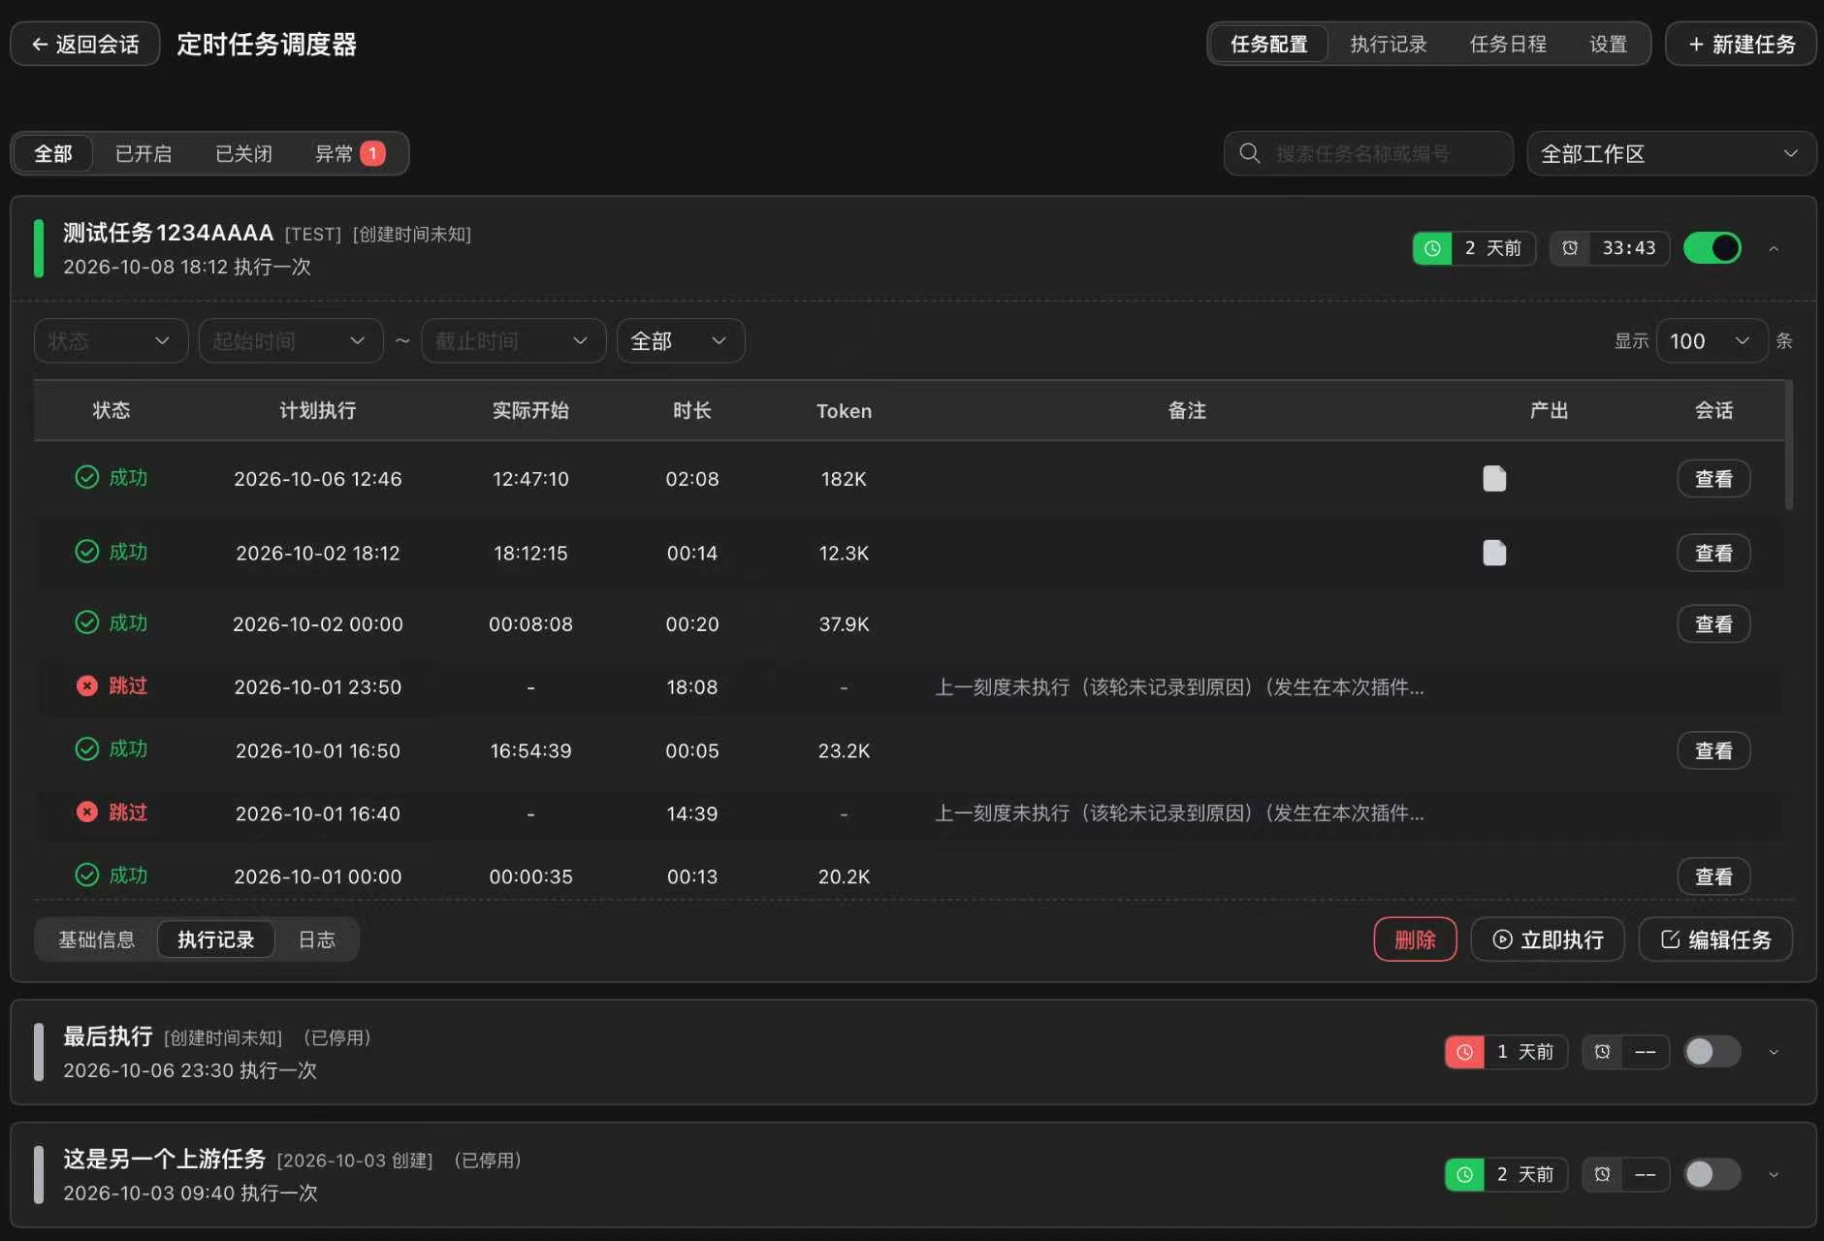Open the 截止时间 date dropdown
The width and height of the screenshot is (1824, 1241).
pos(514,341)
